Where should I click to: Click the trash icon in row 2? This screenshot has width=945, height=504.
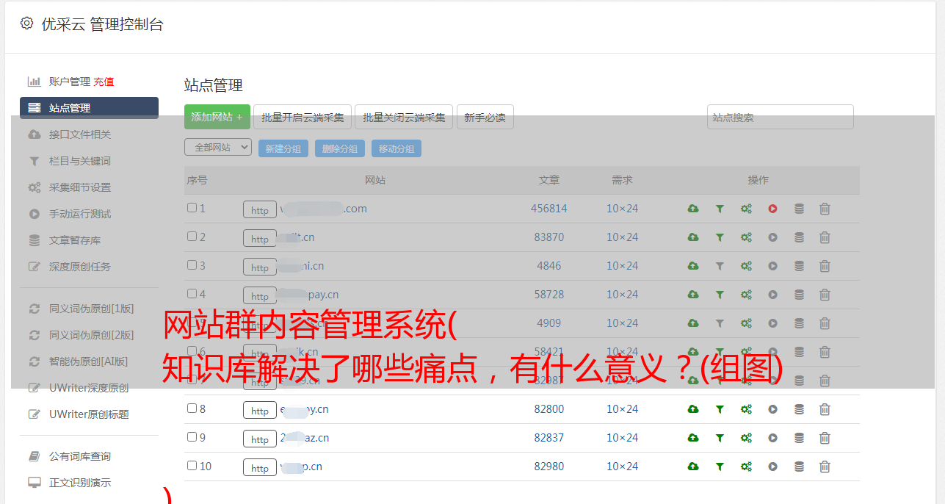[x=825, y=237]
